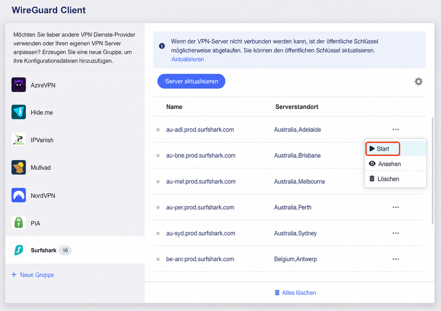Screen dimensions: 441x311
Task: Open the NordVPN logo icon
Action: coord(19,195)
